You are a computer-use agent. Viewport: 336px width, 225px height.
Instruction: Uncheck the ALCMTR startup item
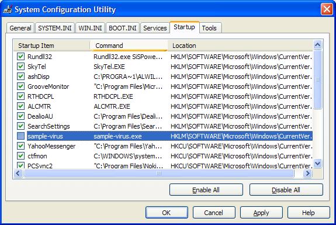pos(20,106)
